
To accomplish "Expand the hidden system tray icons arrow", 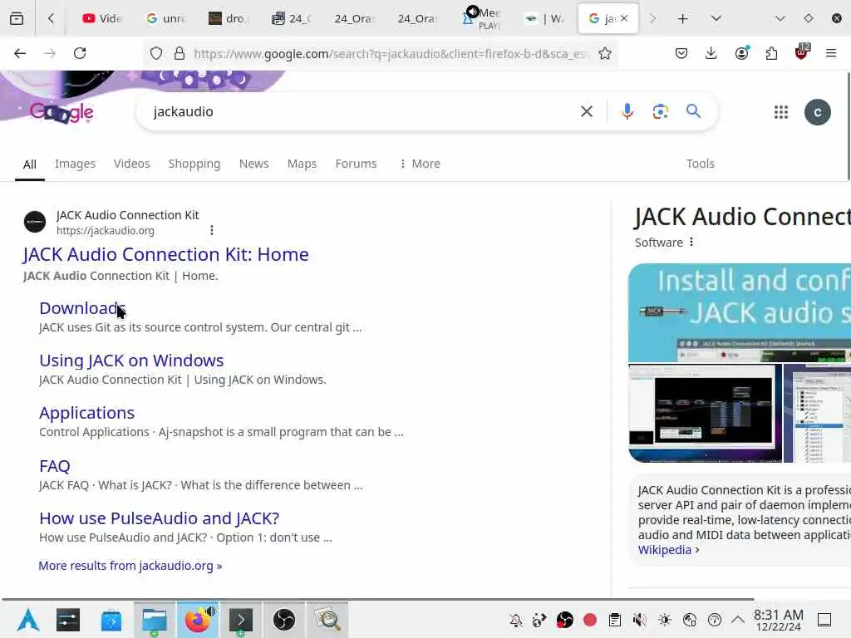I will pyautogui.click(x=738, y=619).
